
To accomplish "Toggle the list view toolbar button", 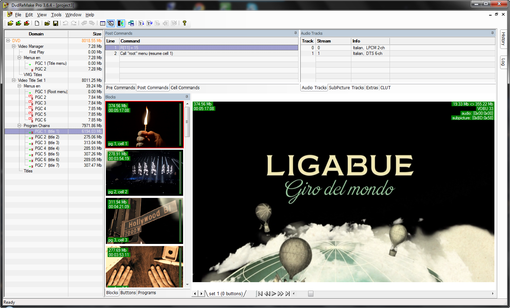I will [102, 23].
